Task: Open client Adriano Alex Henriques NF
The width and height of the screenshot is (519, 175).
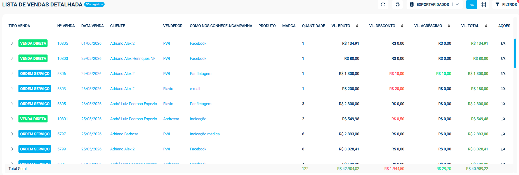Action: click(x=133, y=58)
